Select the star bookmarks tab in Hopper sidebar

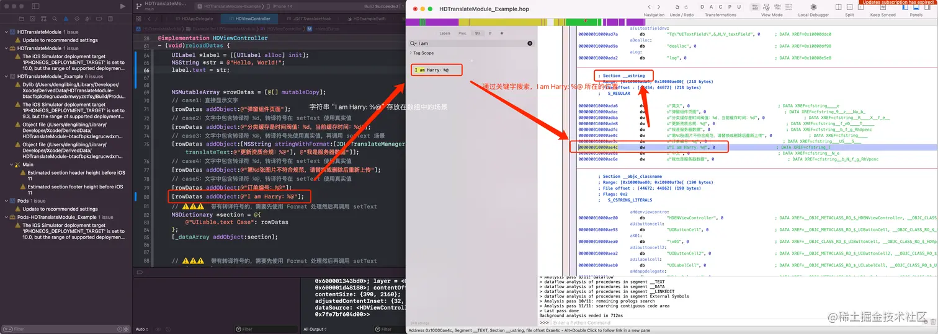[490, 33]
